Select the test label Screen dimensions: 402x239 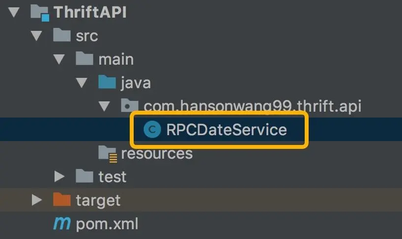[x=112, y=177]
